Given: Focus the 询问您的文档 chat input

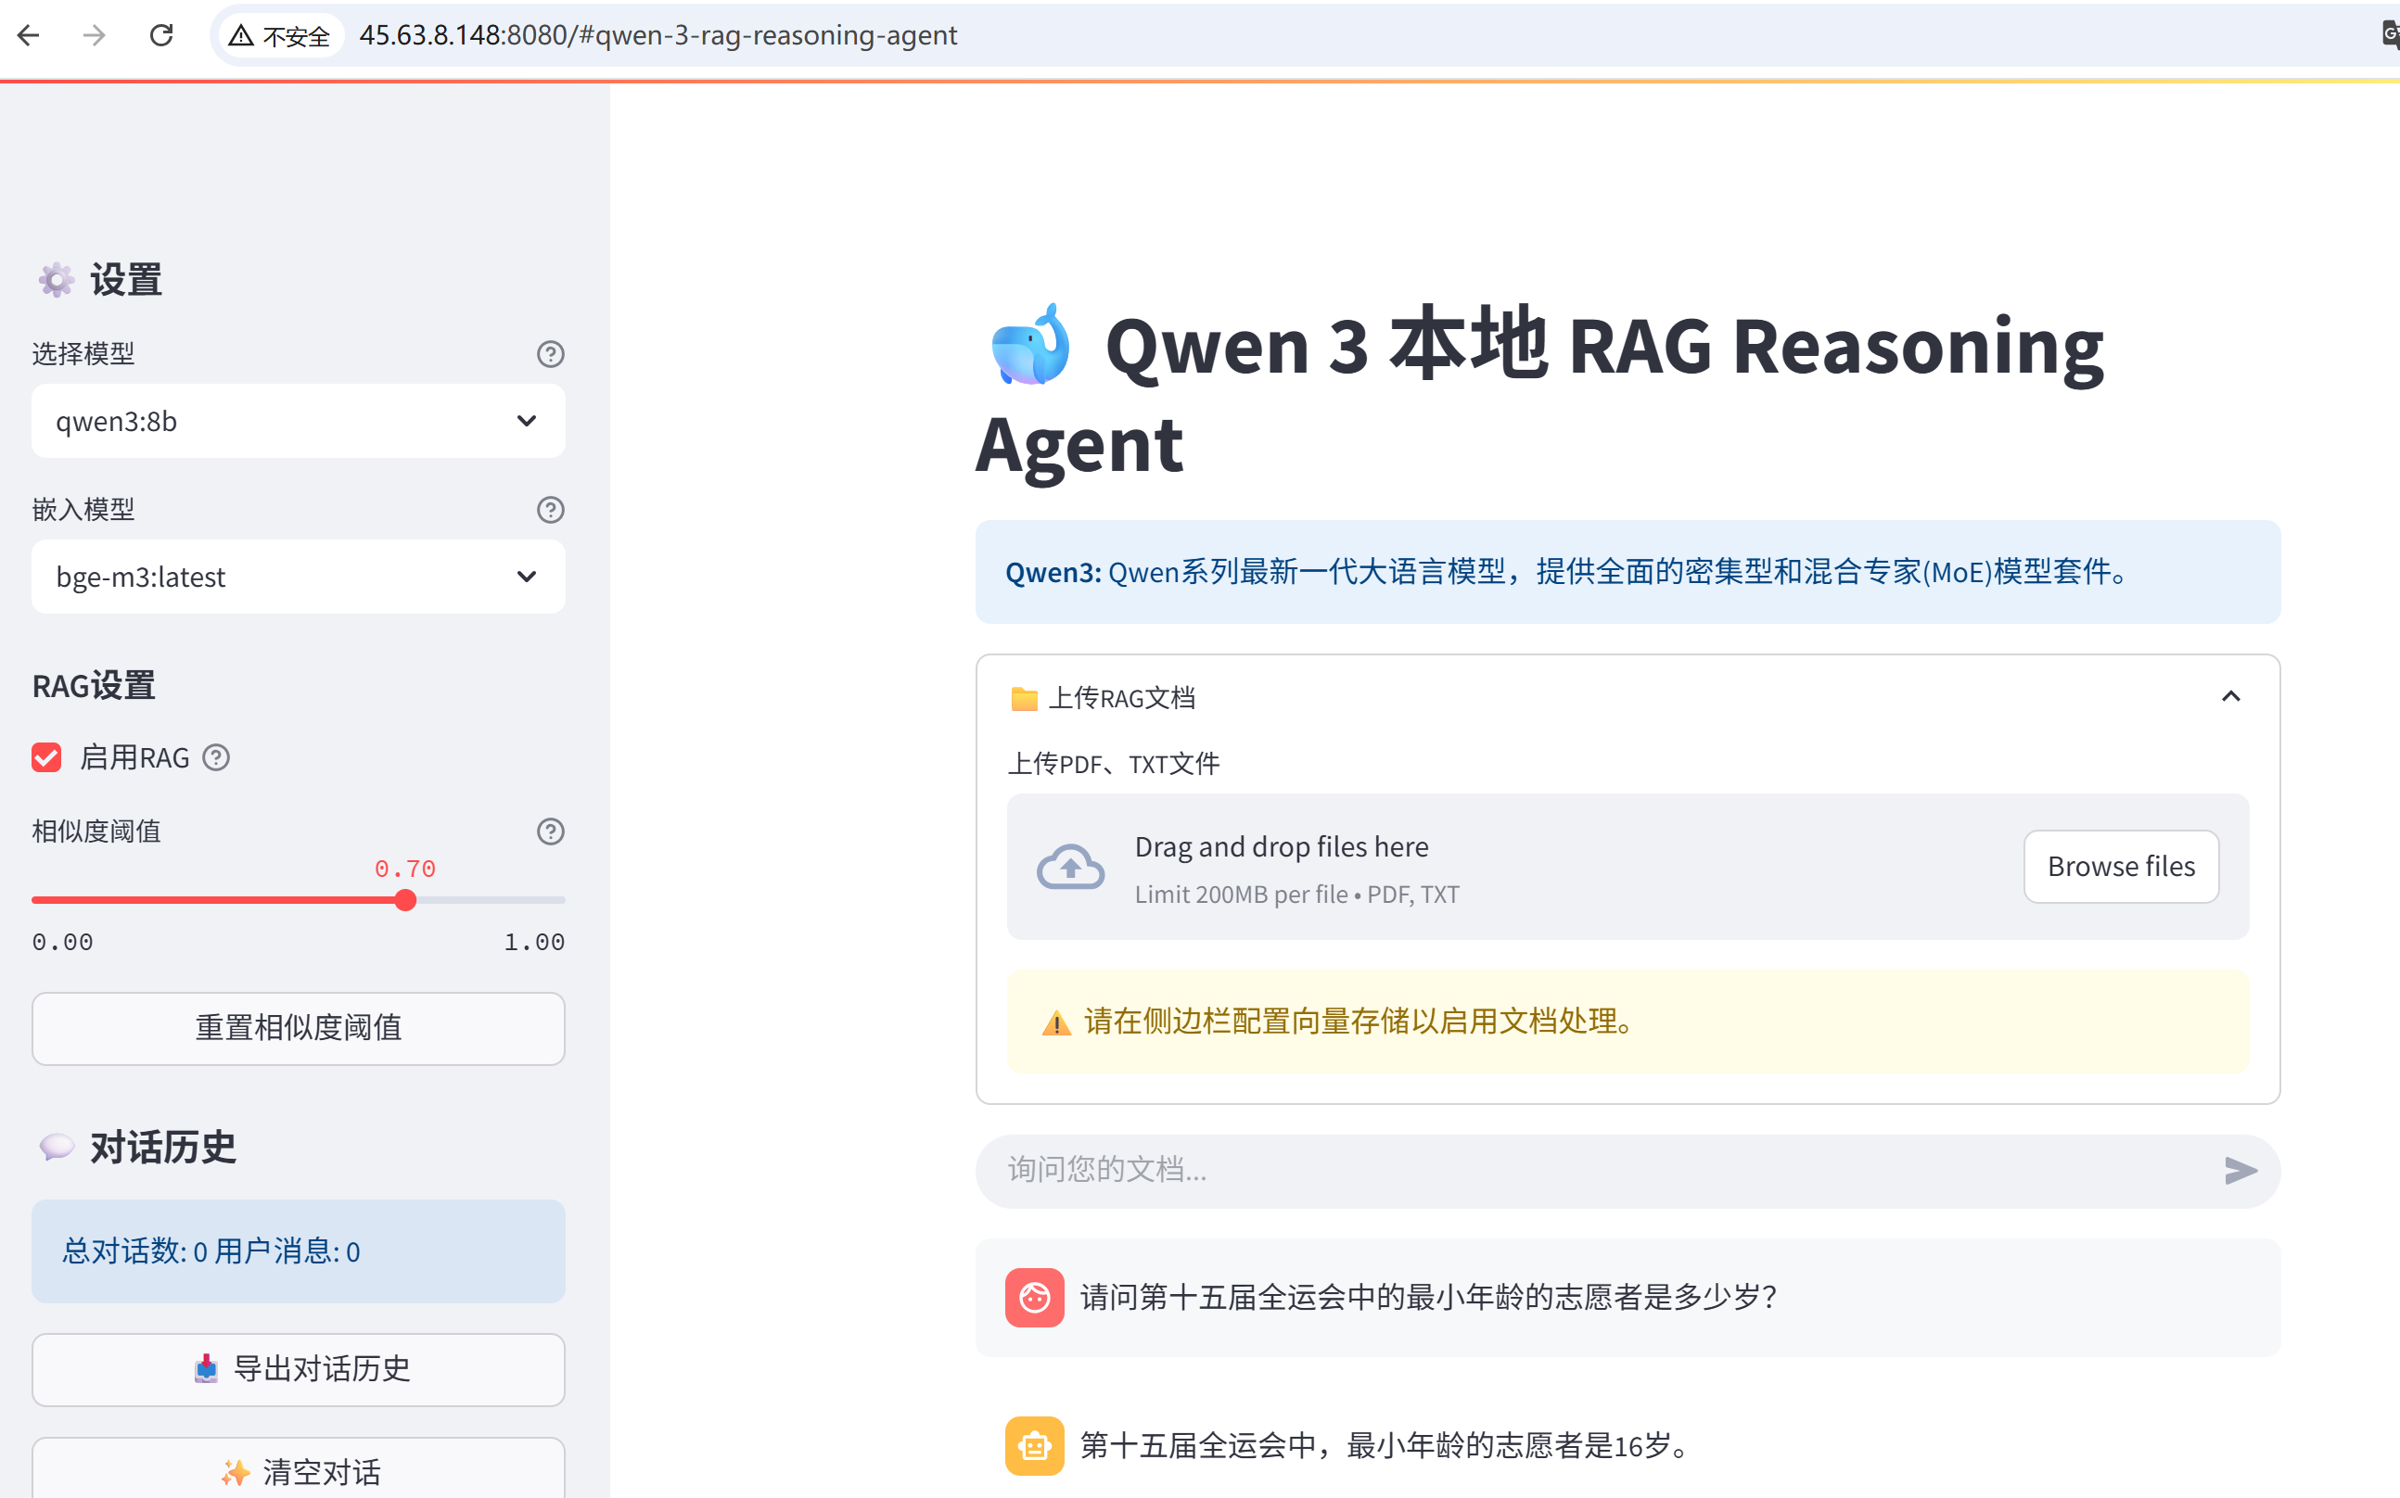Looking at the screenshot, I should 1586,1170.
